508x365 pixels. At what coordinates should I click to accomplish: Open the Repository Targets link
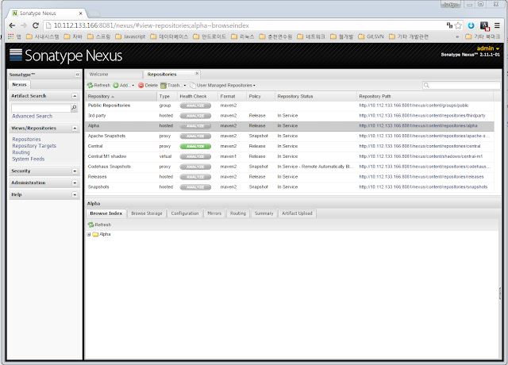pyautogui.click(x=34, y=146)
